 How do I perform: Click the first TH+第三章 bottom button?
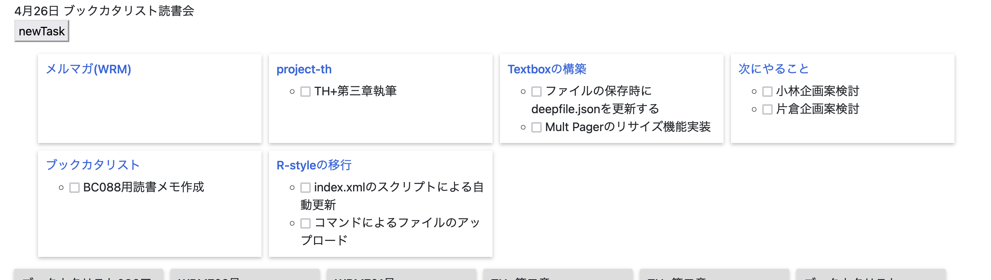coord(558,277)
